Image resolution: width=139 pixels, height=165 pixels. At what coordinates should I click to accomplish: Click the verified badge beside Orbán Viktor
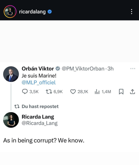[58, 69]
